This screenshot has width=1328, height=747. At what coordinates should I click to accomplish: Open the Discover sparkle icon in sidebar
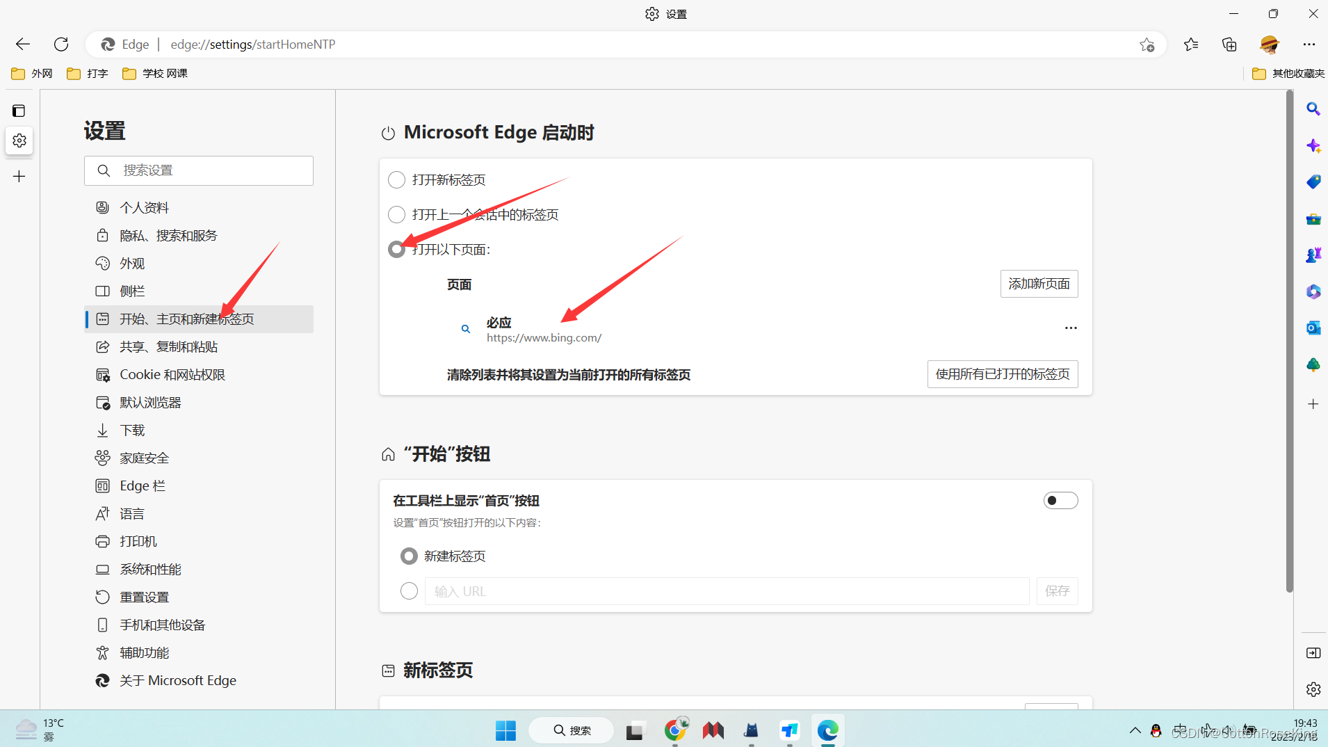tap(1313, 145)
